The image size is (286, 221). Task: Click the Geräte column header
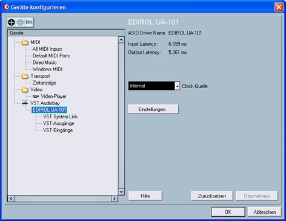tap(66, 33)
